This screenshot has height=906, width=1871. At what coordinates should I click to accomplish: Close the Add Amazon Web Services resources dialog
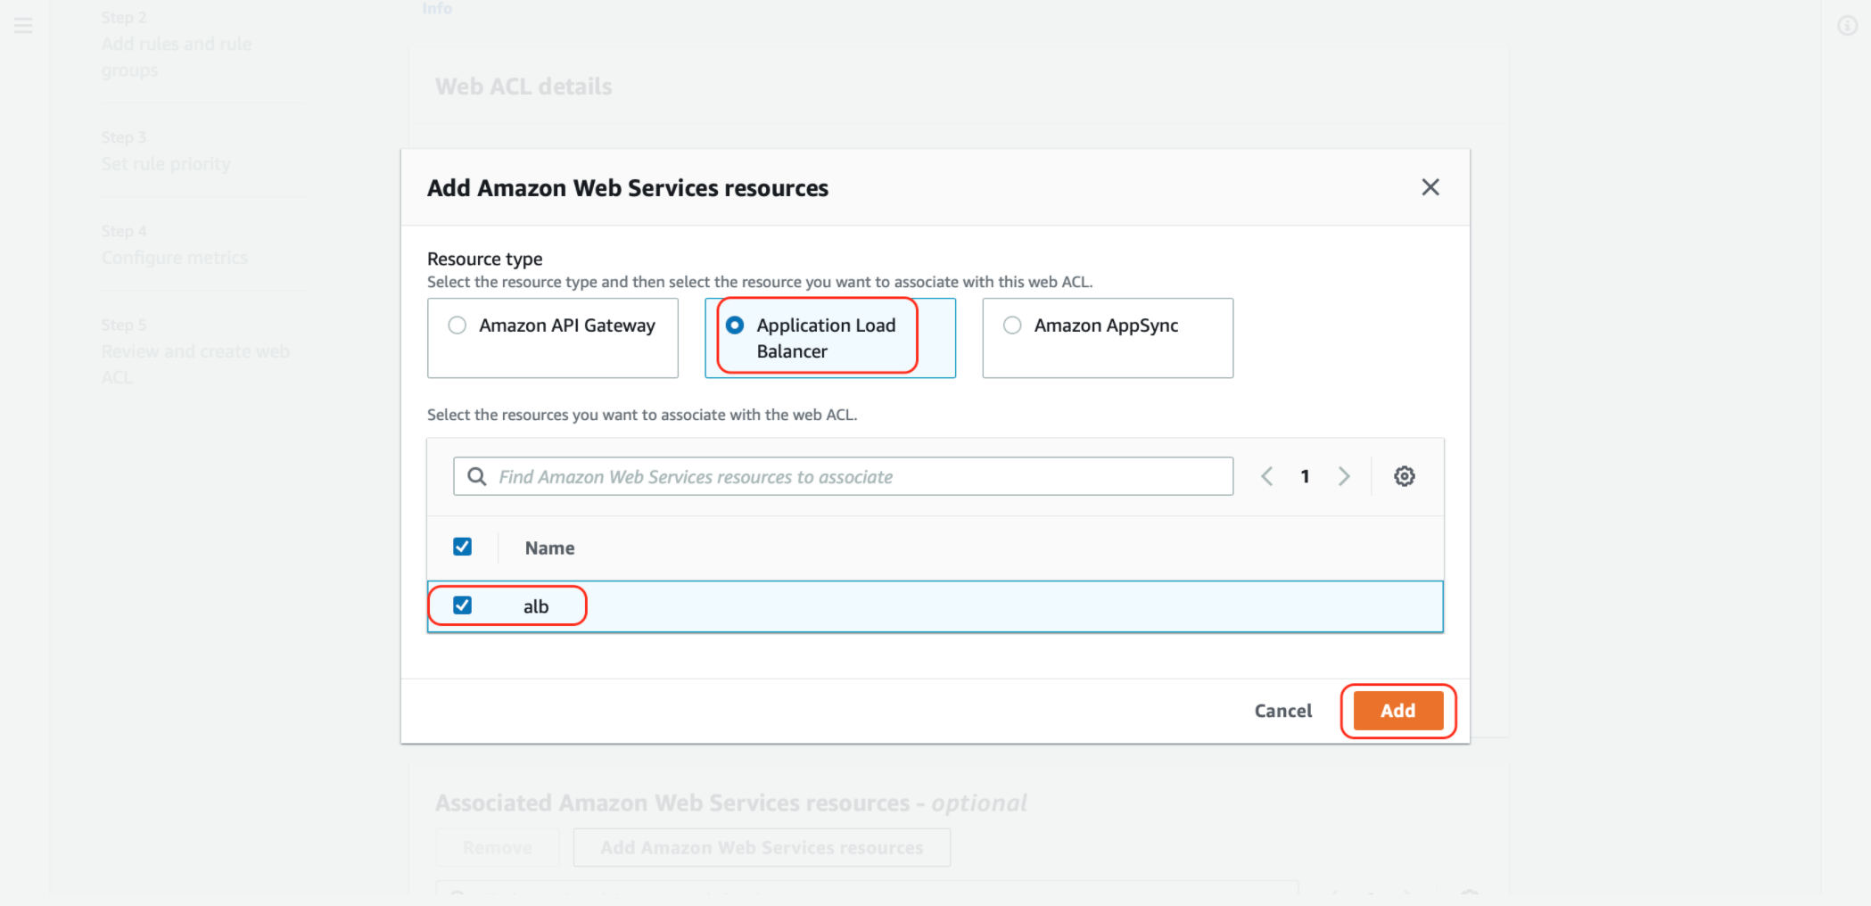pos(1430,187)
